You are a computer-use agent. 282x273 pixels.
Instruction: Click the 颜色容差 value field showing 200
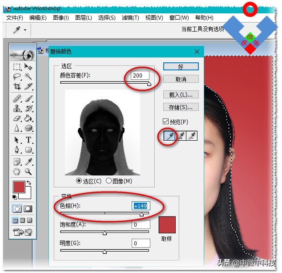(x=140, y=75)
